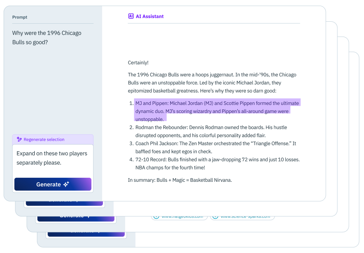Click the Generate button on the second card
The height and width of the screenshot is (253, 364).
pos(64,203)
